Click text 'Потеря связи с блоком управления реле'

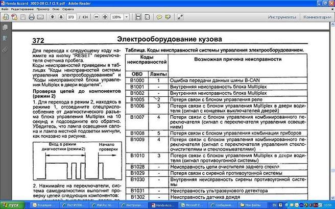(x=216, y=99)
